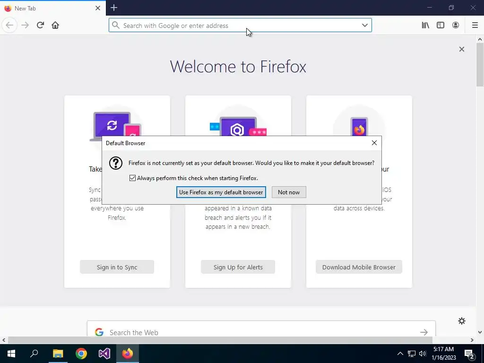Screen dimensions: 484x363
Task: Dismiss the Welcome to Firefox panel
Action: tap(462, 49)
